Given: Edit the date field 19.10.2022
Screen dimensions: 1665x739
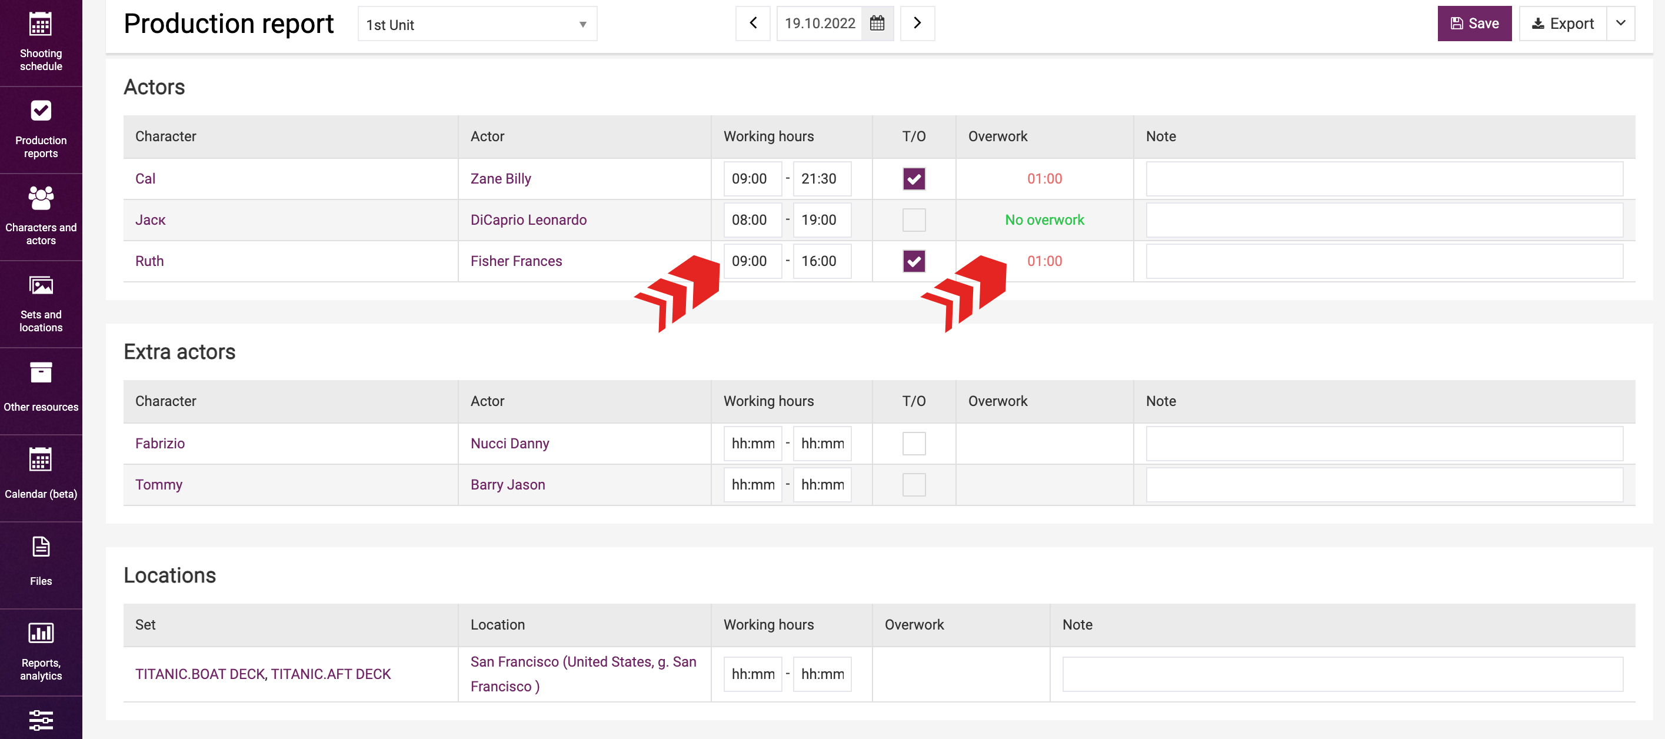Looking at the screenshot, I should [820, 24].
